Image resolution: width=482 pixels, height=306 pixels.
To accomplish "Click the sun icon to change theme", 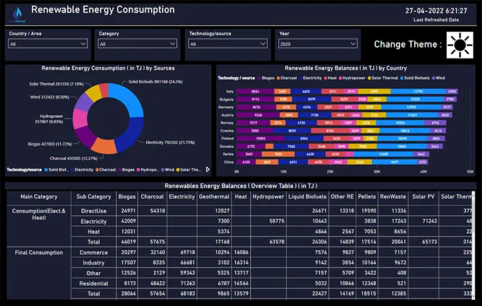I will click(x=456, y=45).
